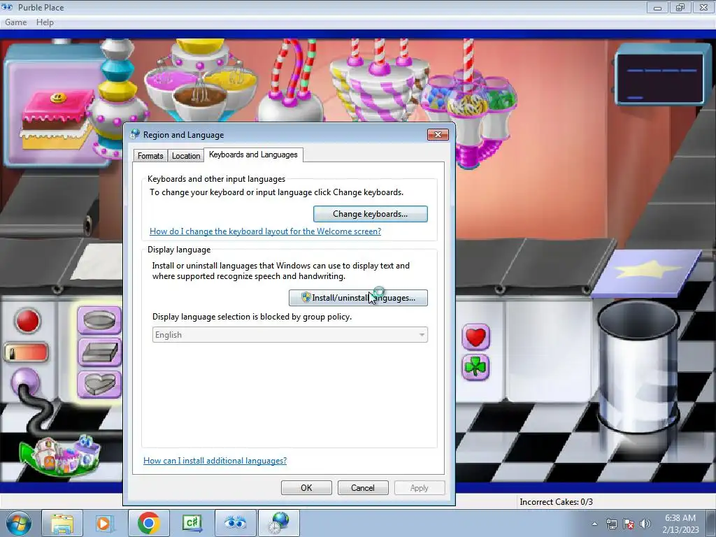
Task: Open the English display language dropdown
Action: [x=290, y=335]
